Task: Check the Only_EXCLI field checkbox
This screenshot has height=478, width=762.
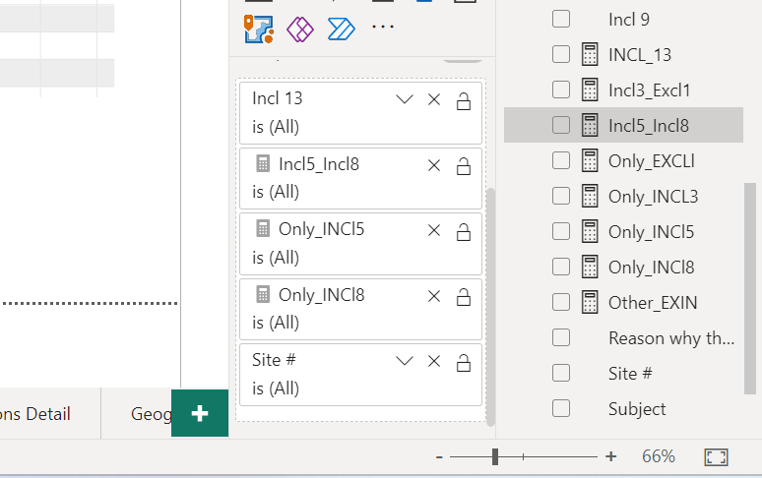Action: click(561, 160)
